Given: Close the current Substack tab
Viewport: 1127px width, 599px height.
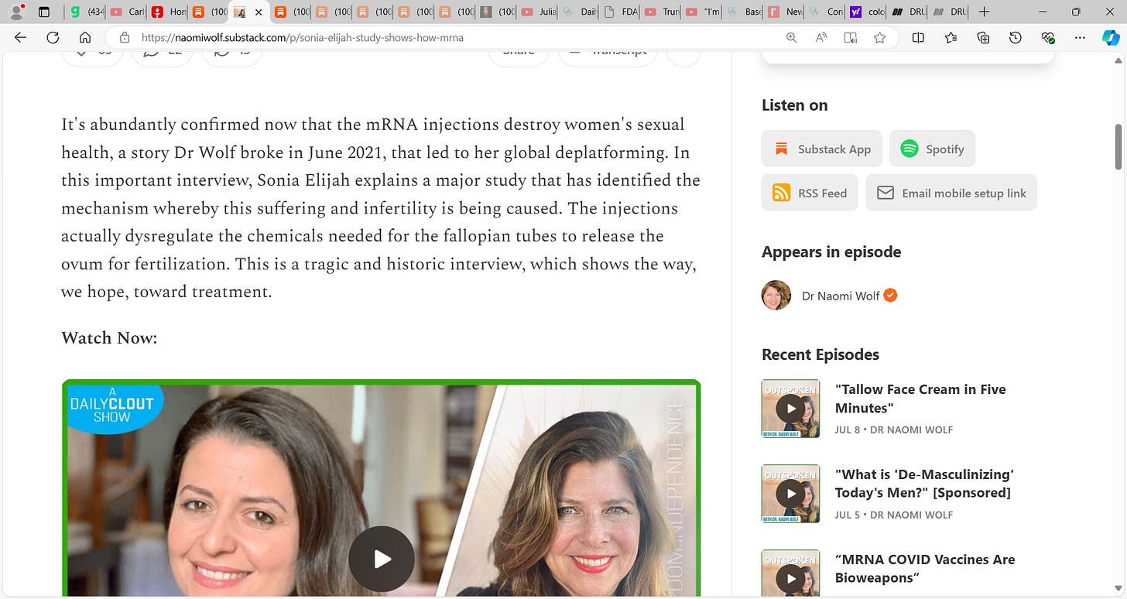Looking at the screenshot, I should 259,12.
